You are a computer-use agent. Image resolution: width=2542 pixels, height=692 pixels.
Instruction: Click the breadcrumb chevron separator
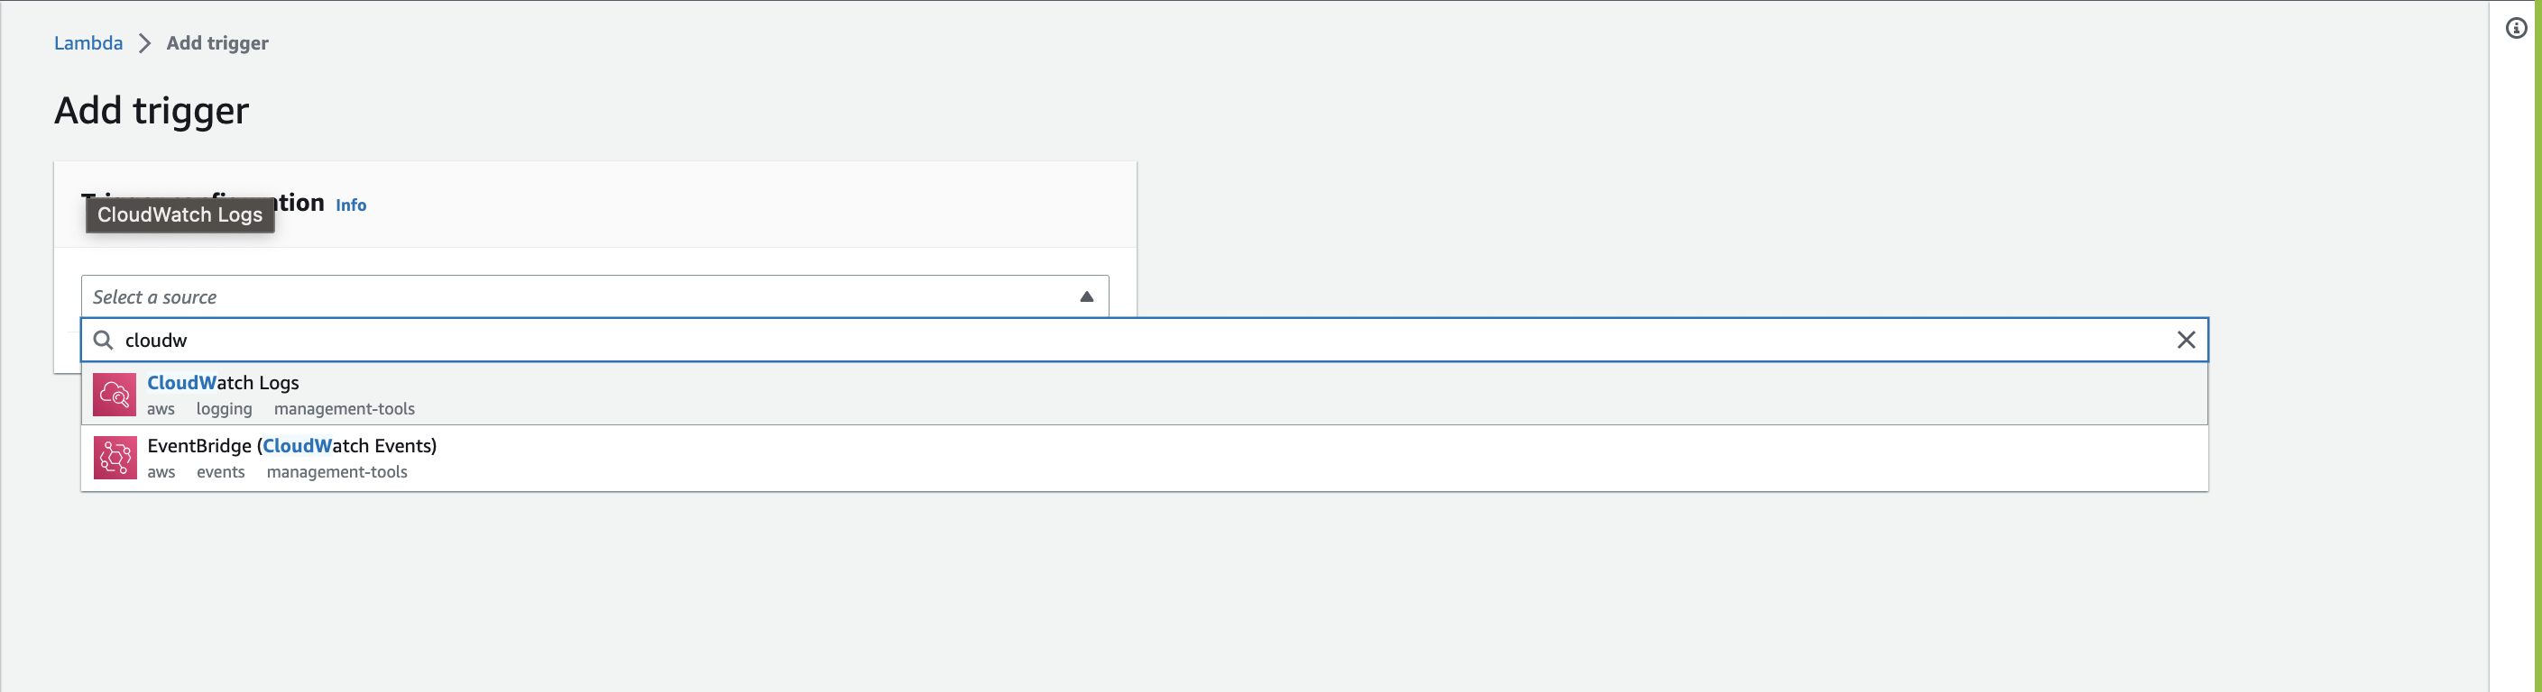tap(145, 43)
